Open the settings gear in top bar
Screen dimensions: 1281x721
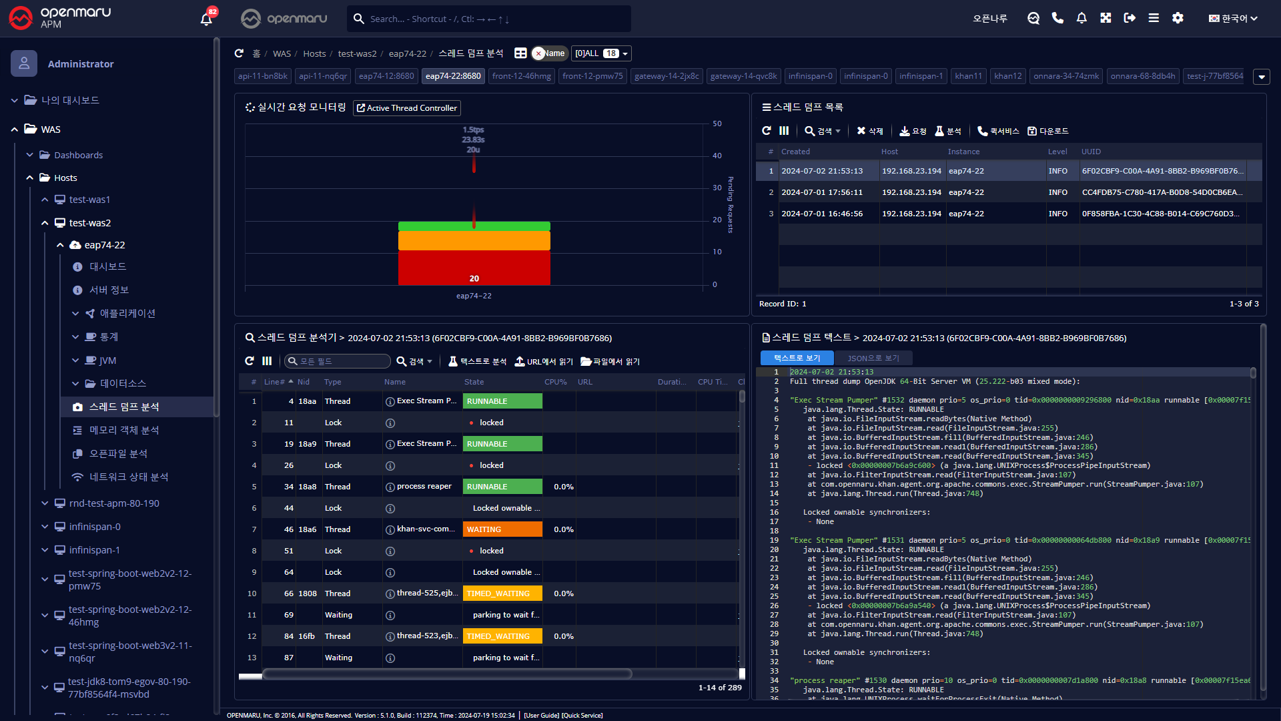[1178, 18]
